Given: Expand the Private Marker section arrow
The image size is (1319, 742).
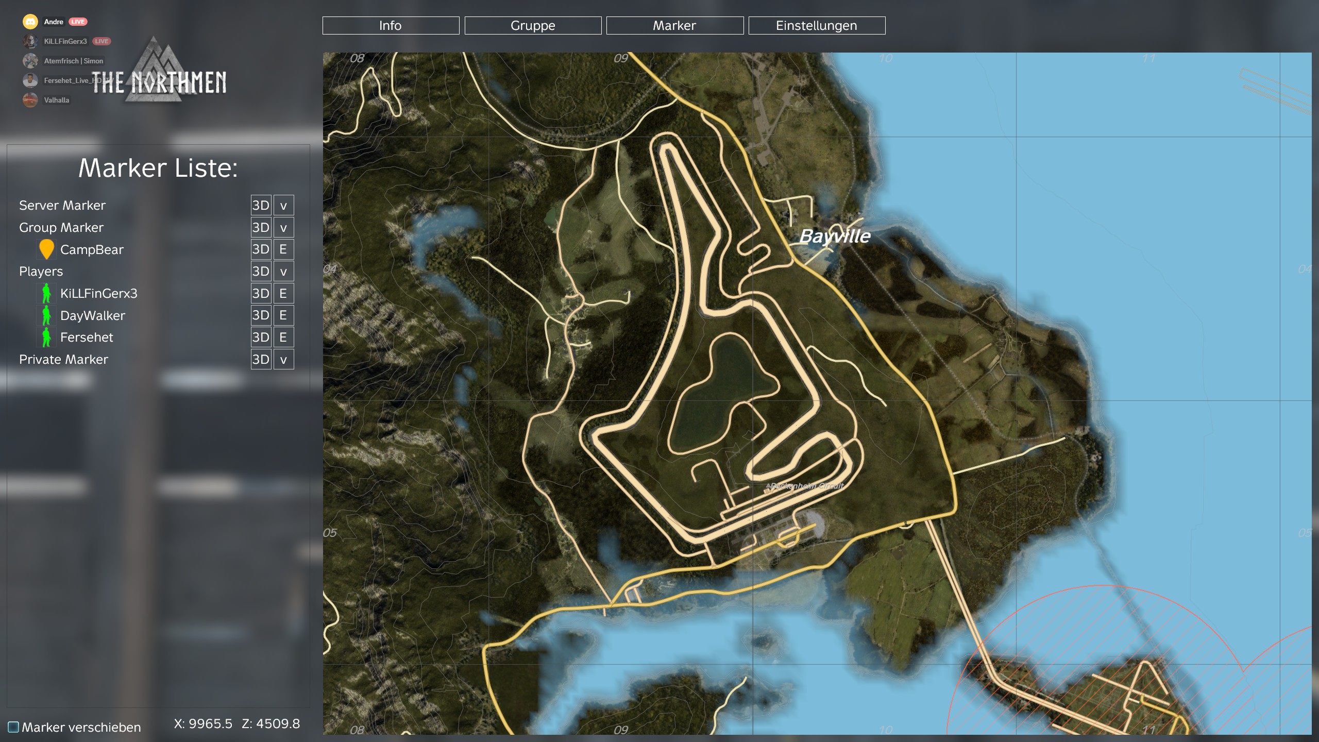Looking at the screenshot, I should coord(283,360).
